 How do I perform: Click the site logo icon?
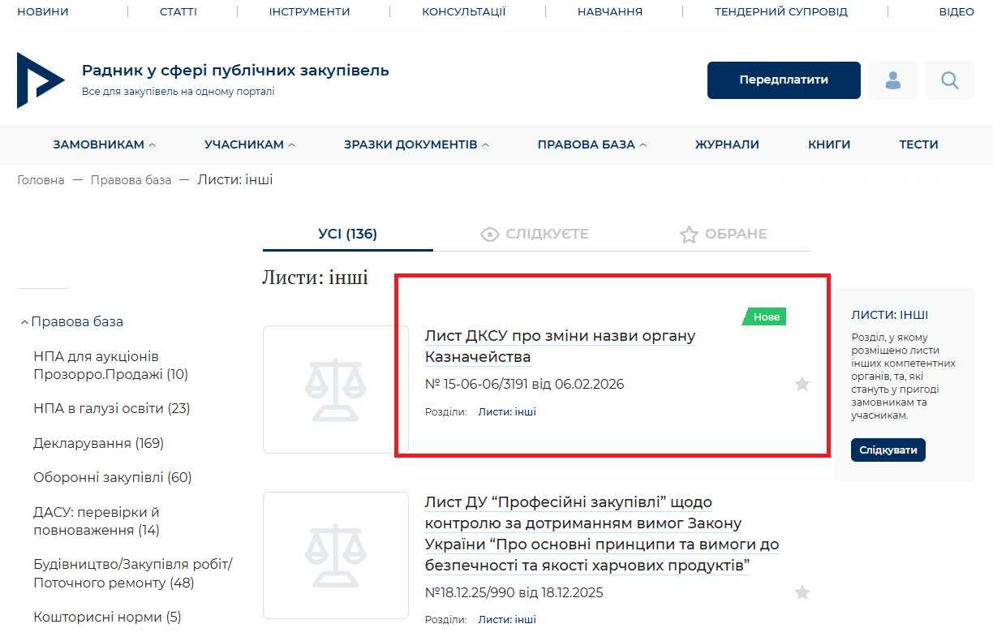pos(40,80)
